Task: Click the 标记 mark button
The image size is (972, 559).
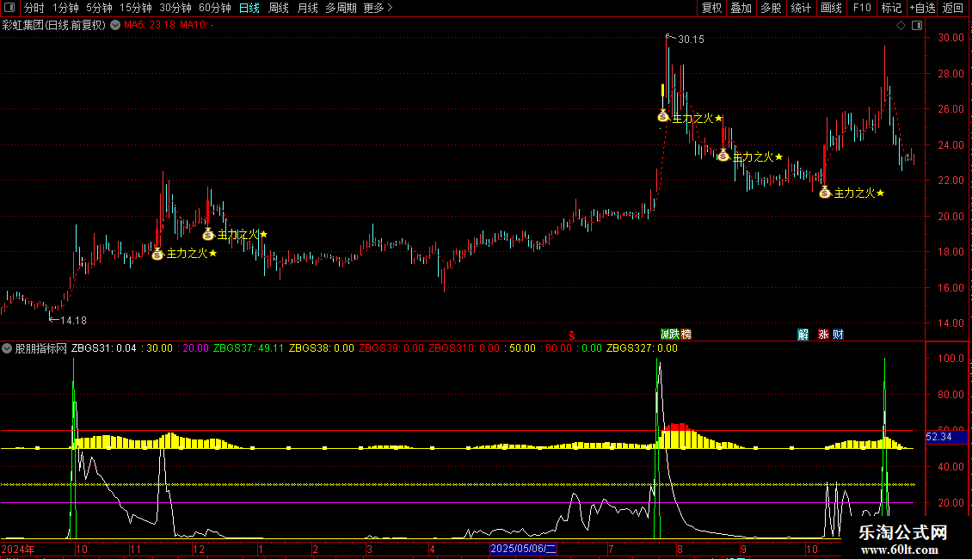Action: pos(891,8)
